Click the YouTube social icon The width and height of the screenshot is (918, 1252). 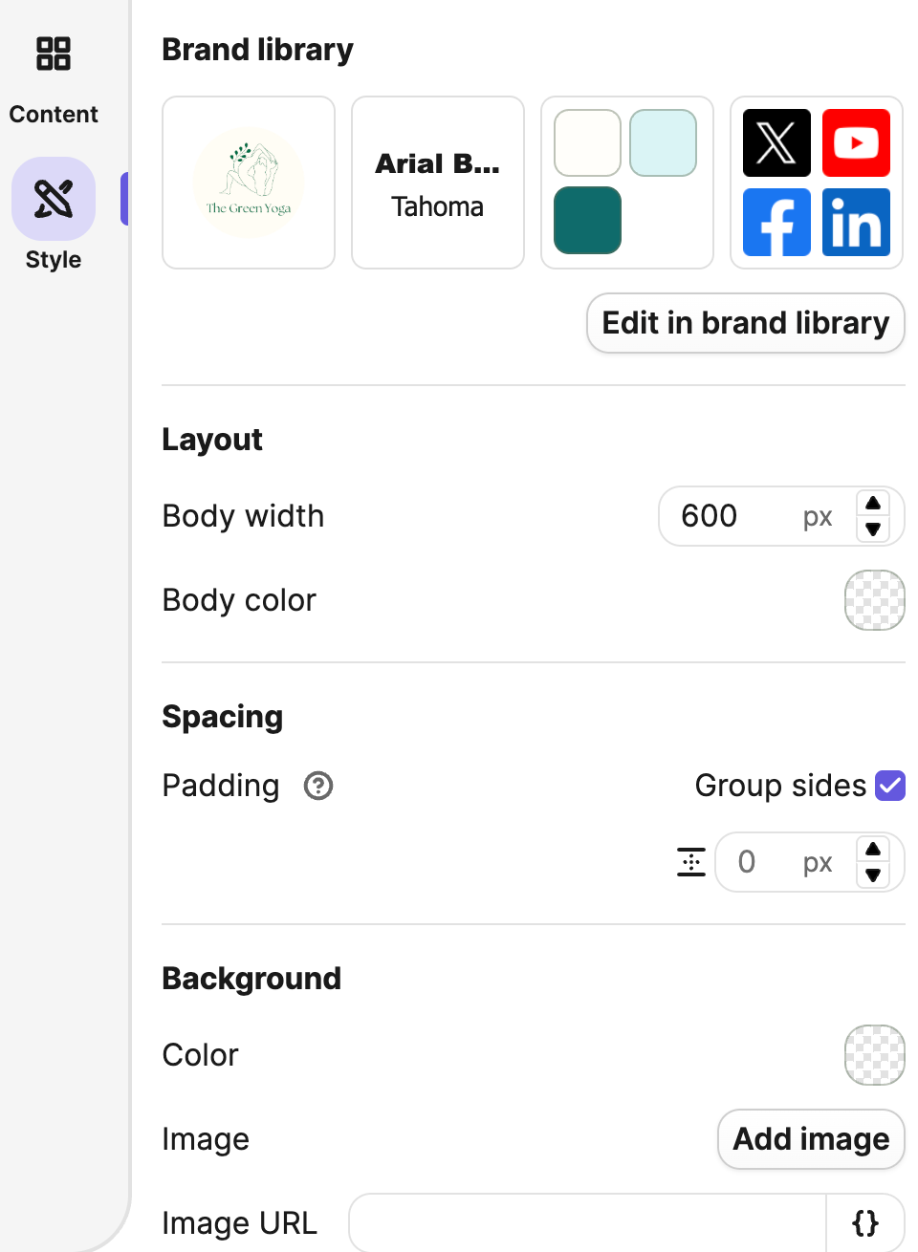tap(856, 143)
